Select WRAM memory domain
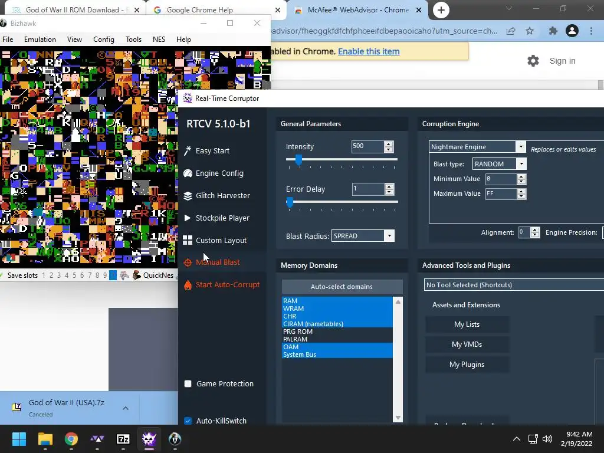Image resolution: width=604 pixels, height=453 pixels. [337, 308]
